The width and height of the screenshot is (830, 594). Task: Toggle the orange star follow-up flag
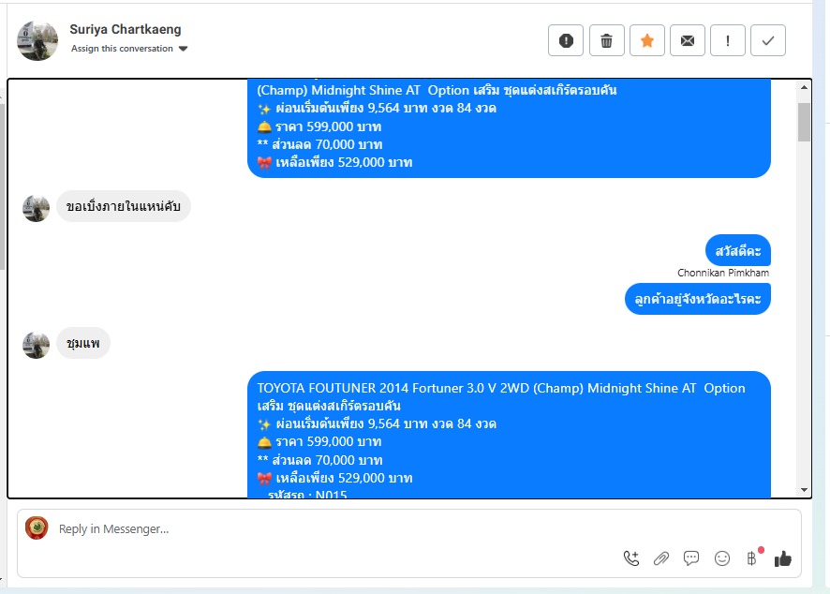point(646,40)
